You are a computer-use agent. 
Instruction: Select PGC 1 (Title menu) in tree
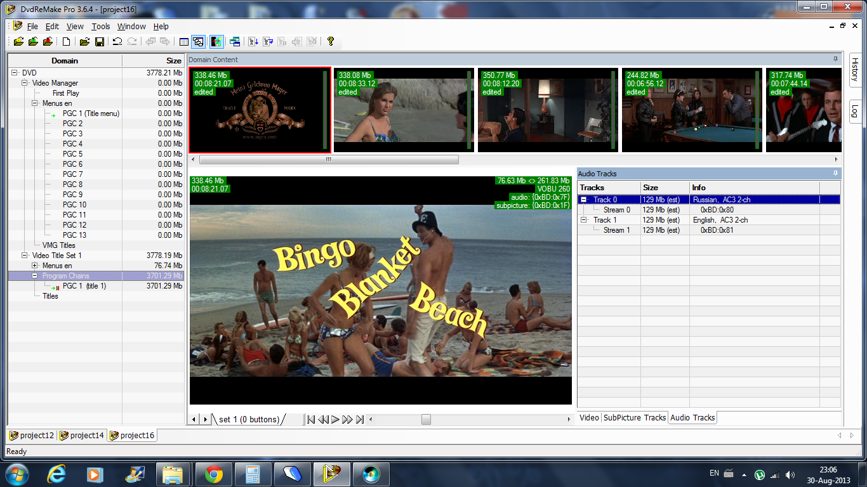click(x=91, y=114)
